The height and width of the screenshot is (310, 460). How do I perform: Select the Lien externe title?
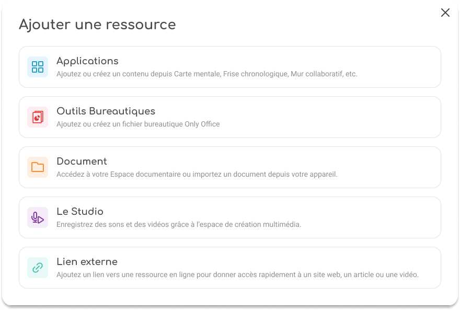point(87,262)
